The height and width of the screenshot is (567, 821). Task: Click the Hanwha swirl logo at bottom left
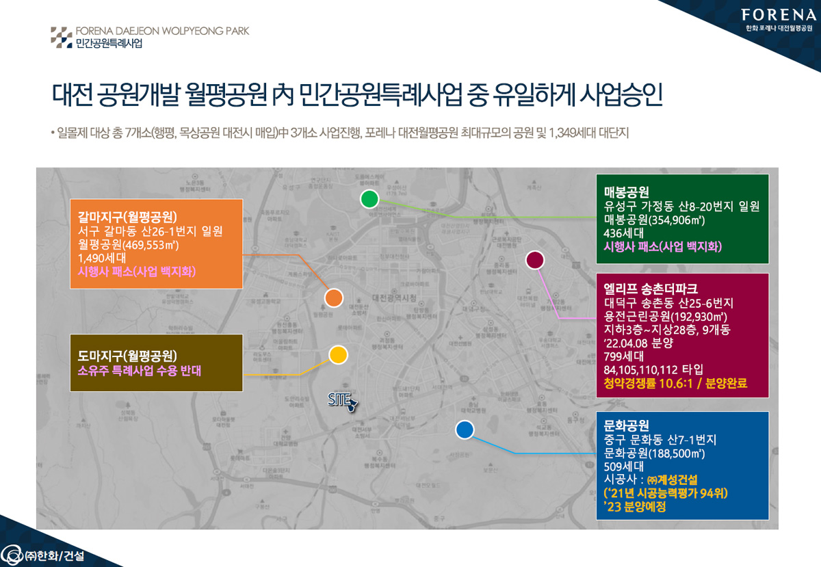(x=12, y=555)
